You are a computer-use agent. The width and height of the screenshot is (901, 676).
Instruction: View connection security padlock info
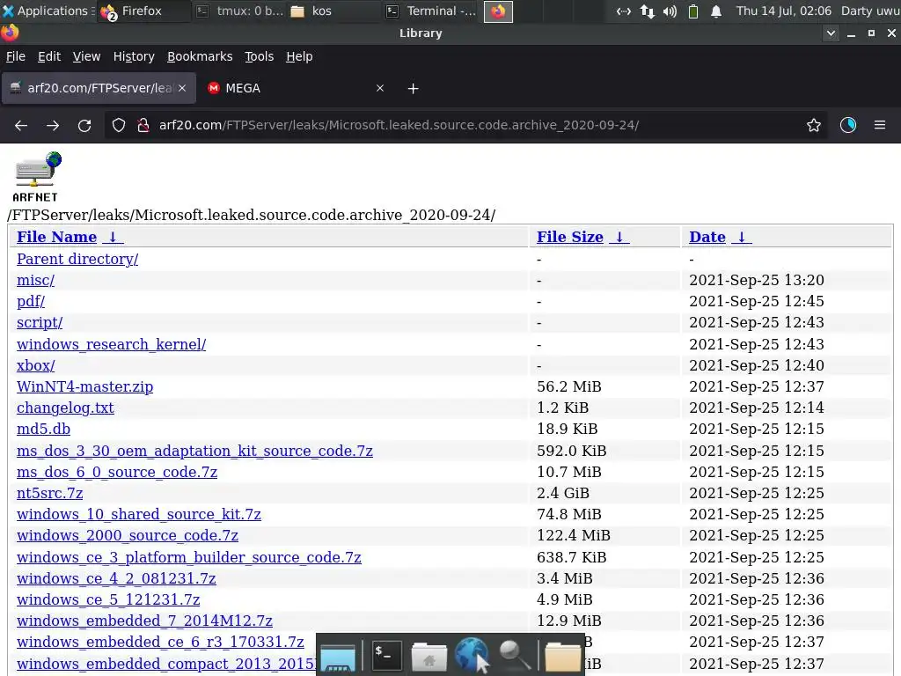(x=143, y=125)
